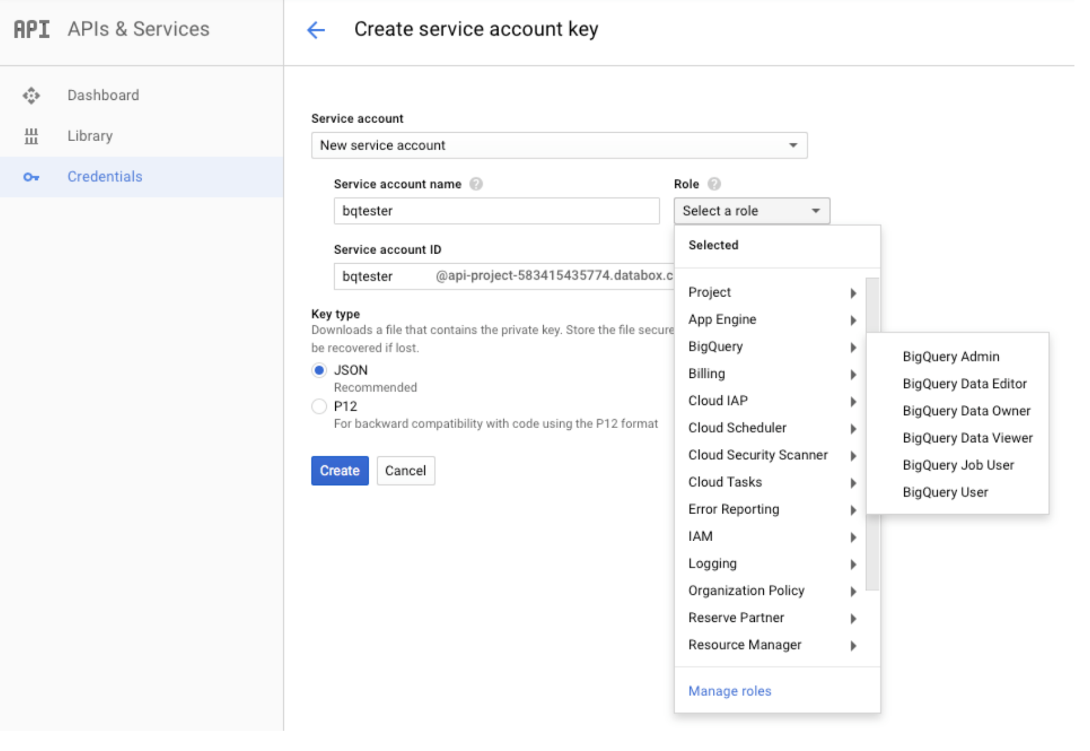Click the Library sidebar icon
The height and width of the screenshot is (751, 1090).
click(x=31, y=136)
